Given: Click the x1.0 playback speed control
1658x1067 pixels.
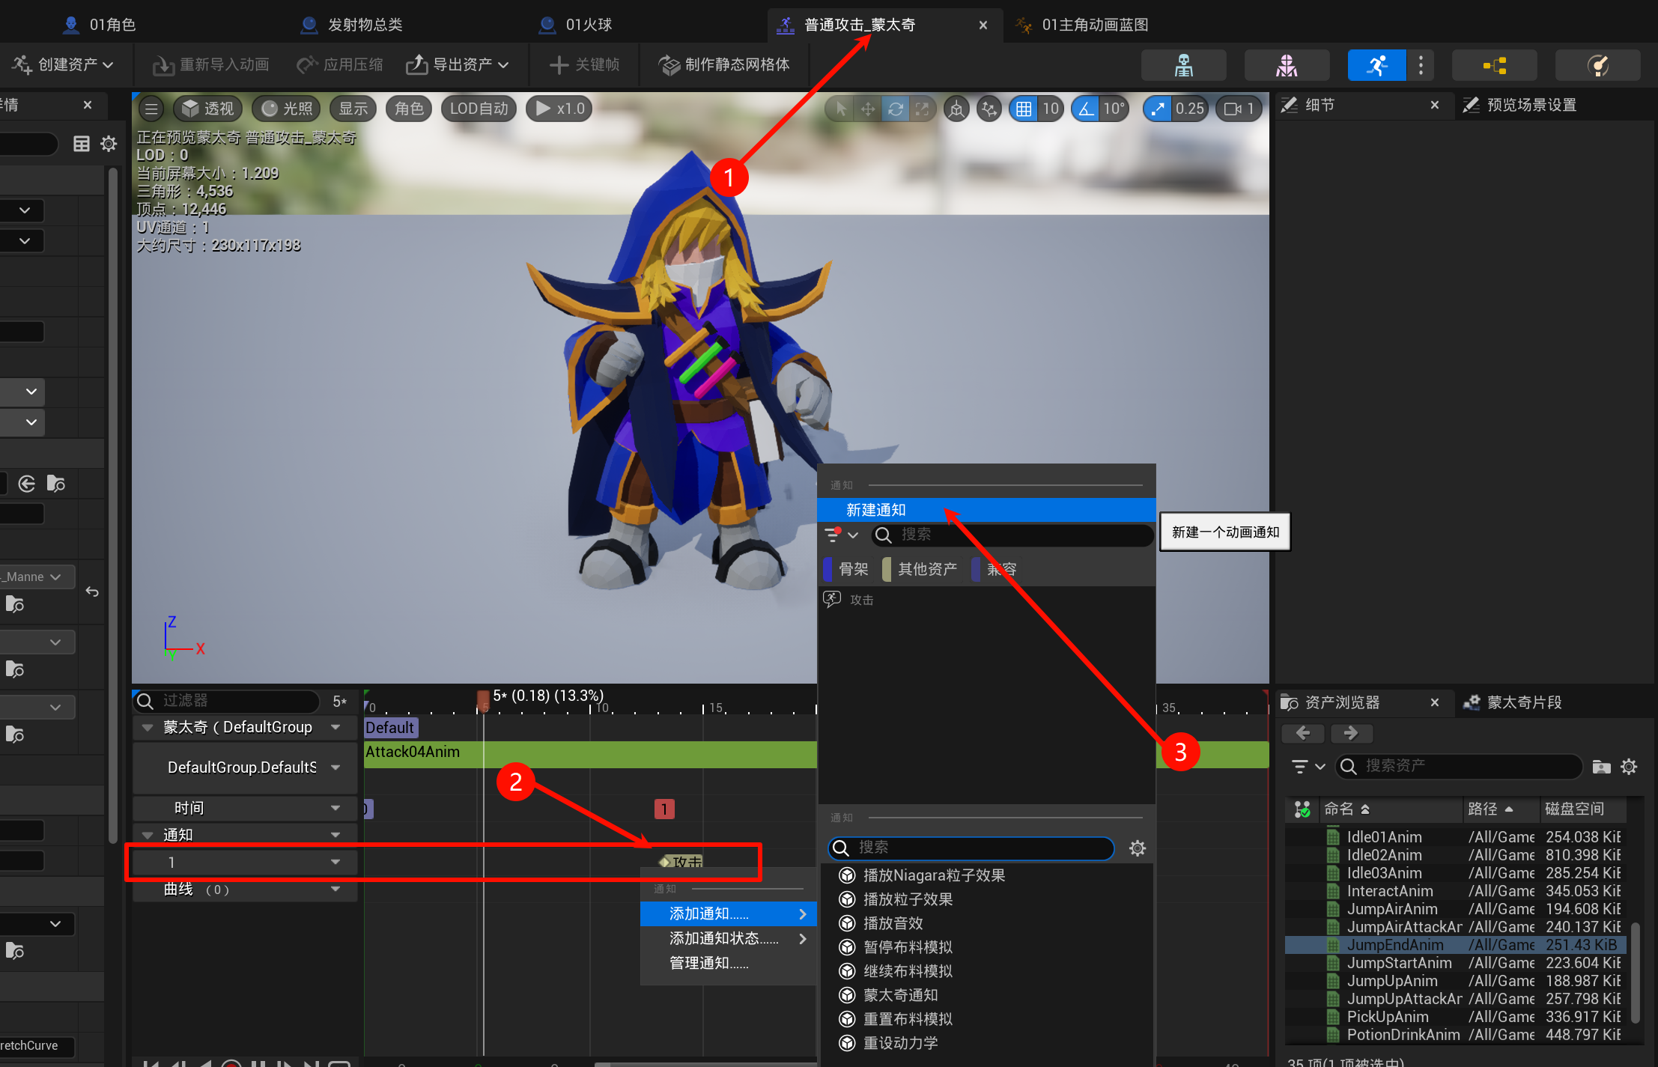Looking at the screenshot, I should pos(560,109).
